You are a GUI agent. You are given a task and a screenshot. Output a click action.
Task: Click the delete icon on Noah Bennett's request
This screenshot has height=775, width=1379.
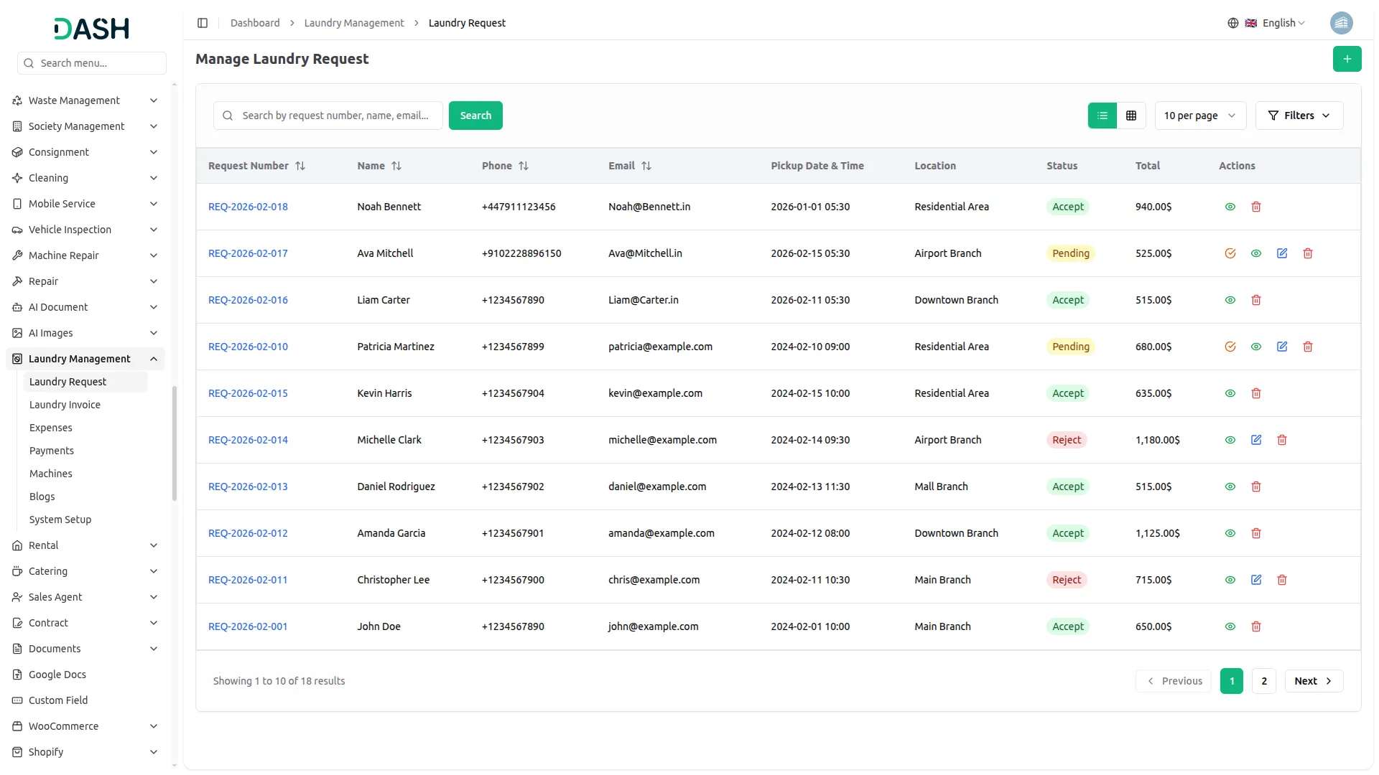1255,207
